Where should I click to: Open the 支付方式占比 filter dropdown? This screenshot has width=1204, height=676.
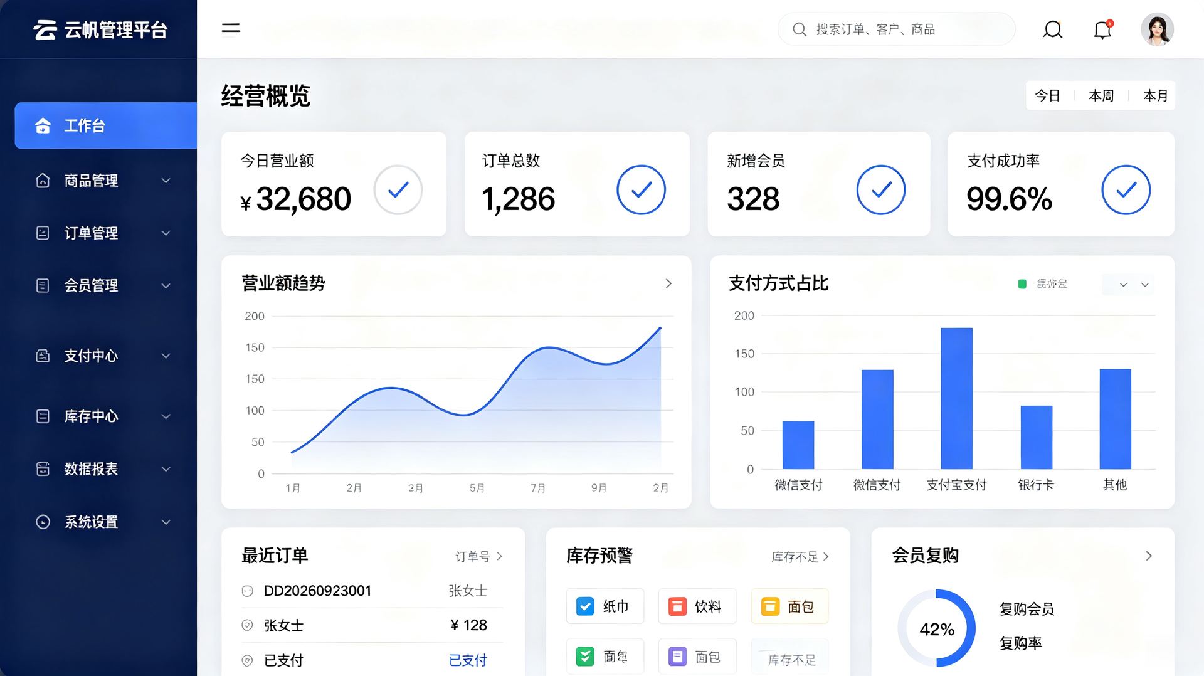[x=1128, y=285]
